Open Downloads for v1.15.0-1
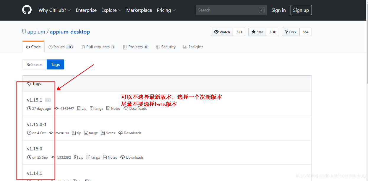 (x=130, y=133)
